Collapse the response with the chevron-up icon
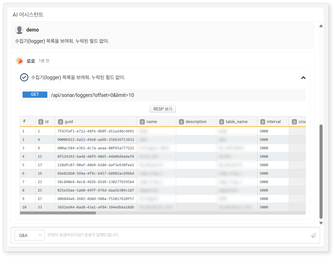 pyautogui.click(x=303, y=78)
